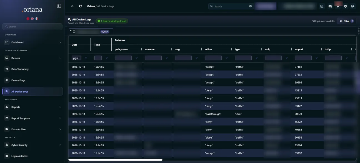
Task: Expand the Report Template submenu chevron
Action: point(60,118)
